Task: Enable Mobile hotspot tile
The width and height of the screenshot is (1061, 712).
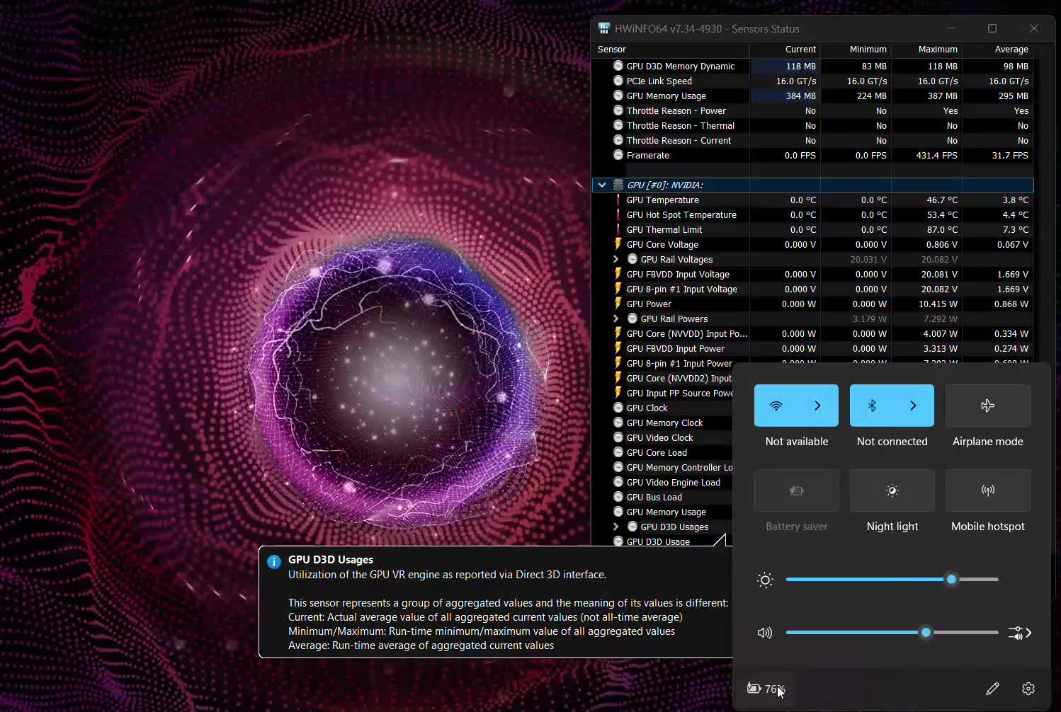Action: pyautogui.click(x=987, y=490)
